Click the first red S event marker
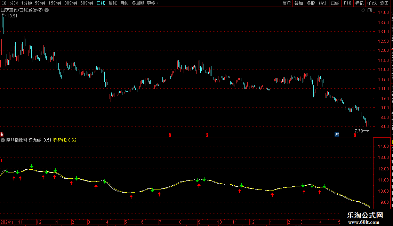This screenshot has width=393, height=226. (170, 135)
